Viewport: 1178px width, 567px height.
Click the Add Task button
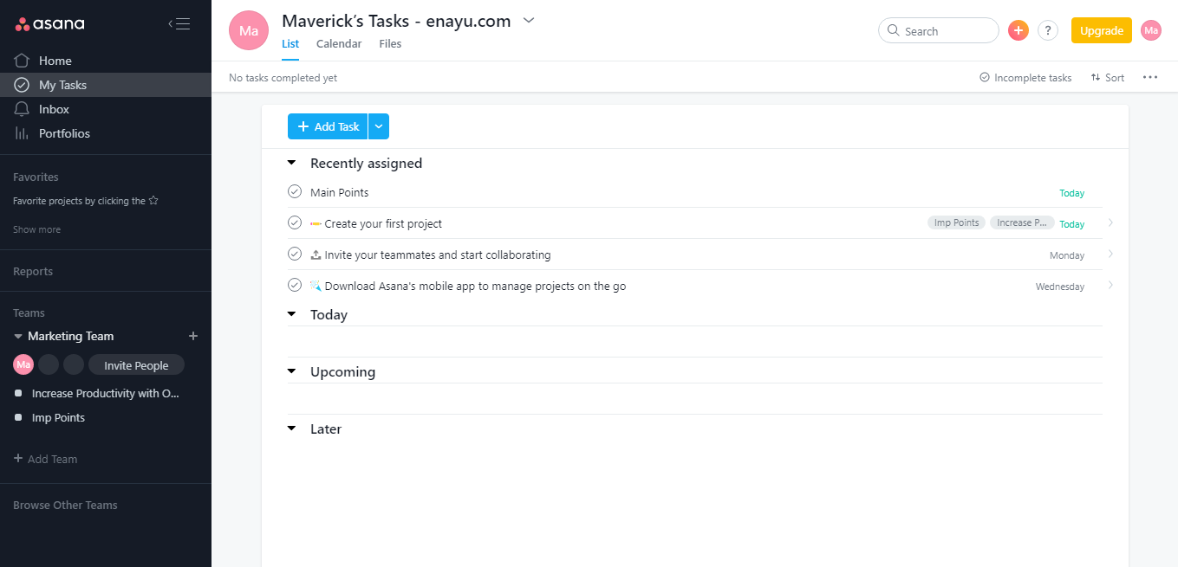pos(328,126)
